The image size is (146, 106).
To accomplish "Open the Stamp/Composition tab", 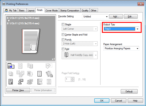I will click(x=69, y=11).
